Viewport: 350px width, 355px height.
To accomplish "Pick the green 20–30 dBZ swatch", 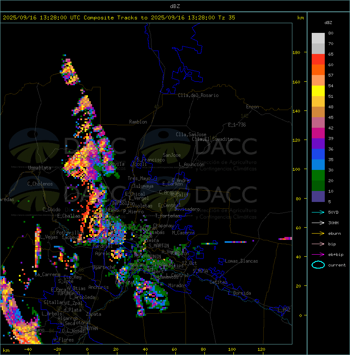I will (318, 175).
